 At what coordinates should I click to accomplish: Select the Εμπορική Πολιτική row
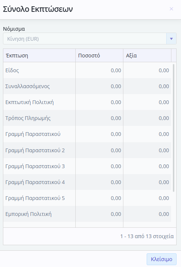tap(87, 214)
